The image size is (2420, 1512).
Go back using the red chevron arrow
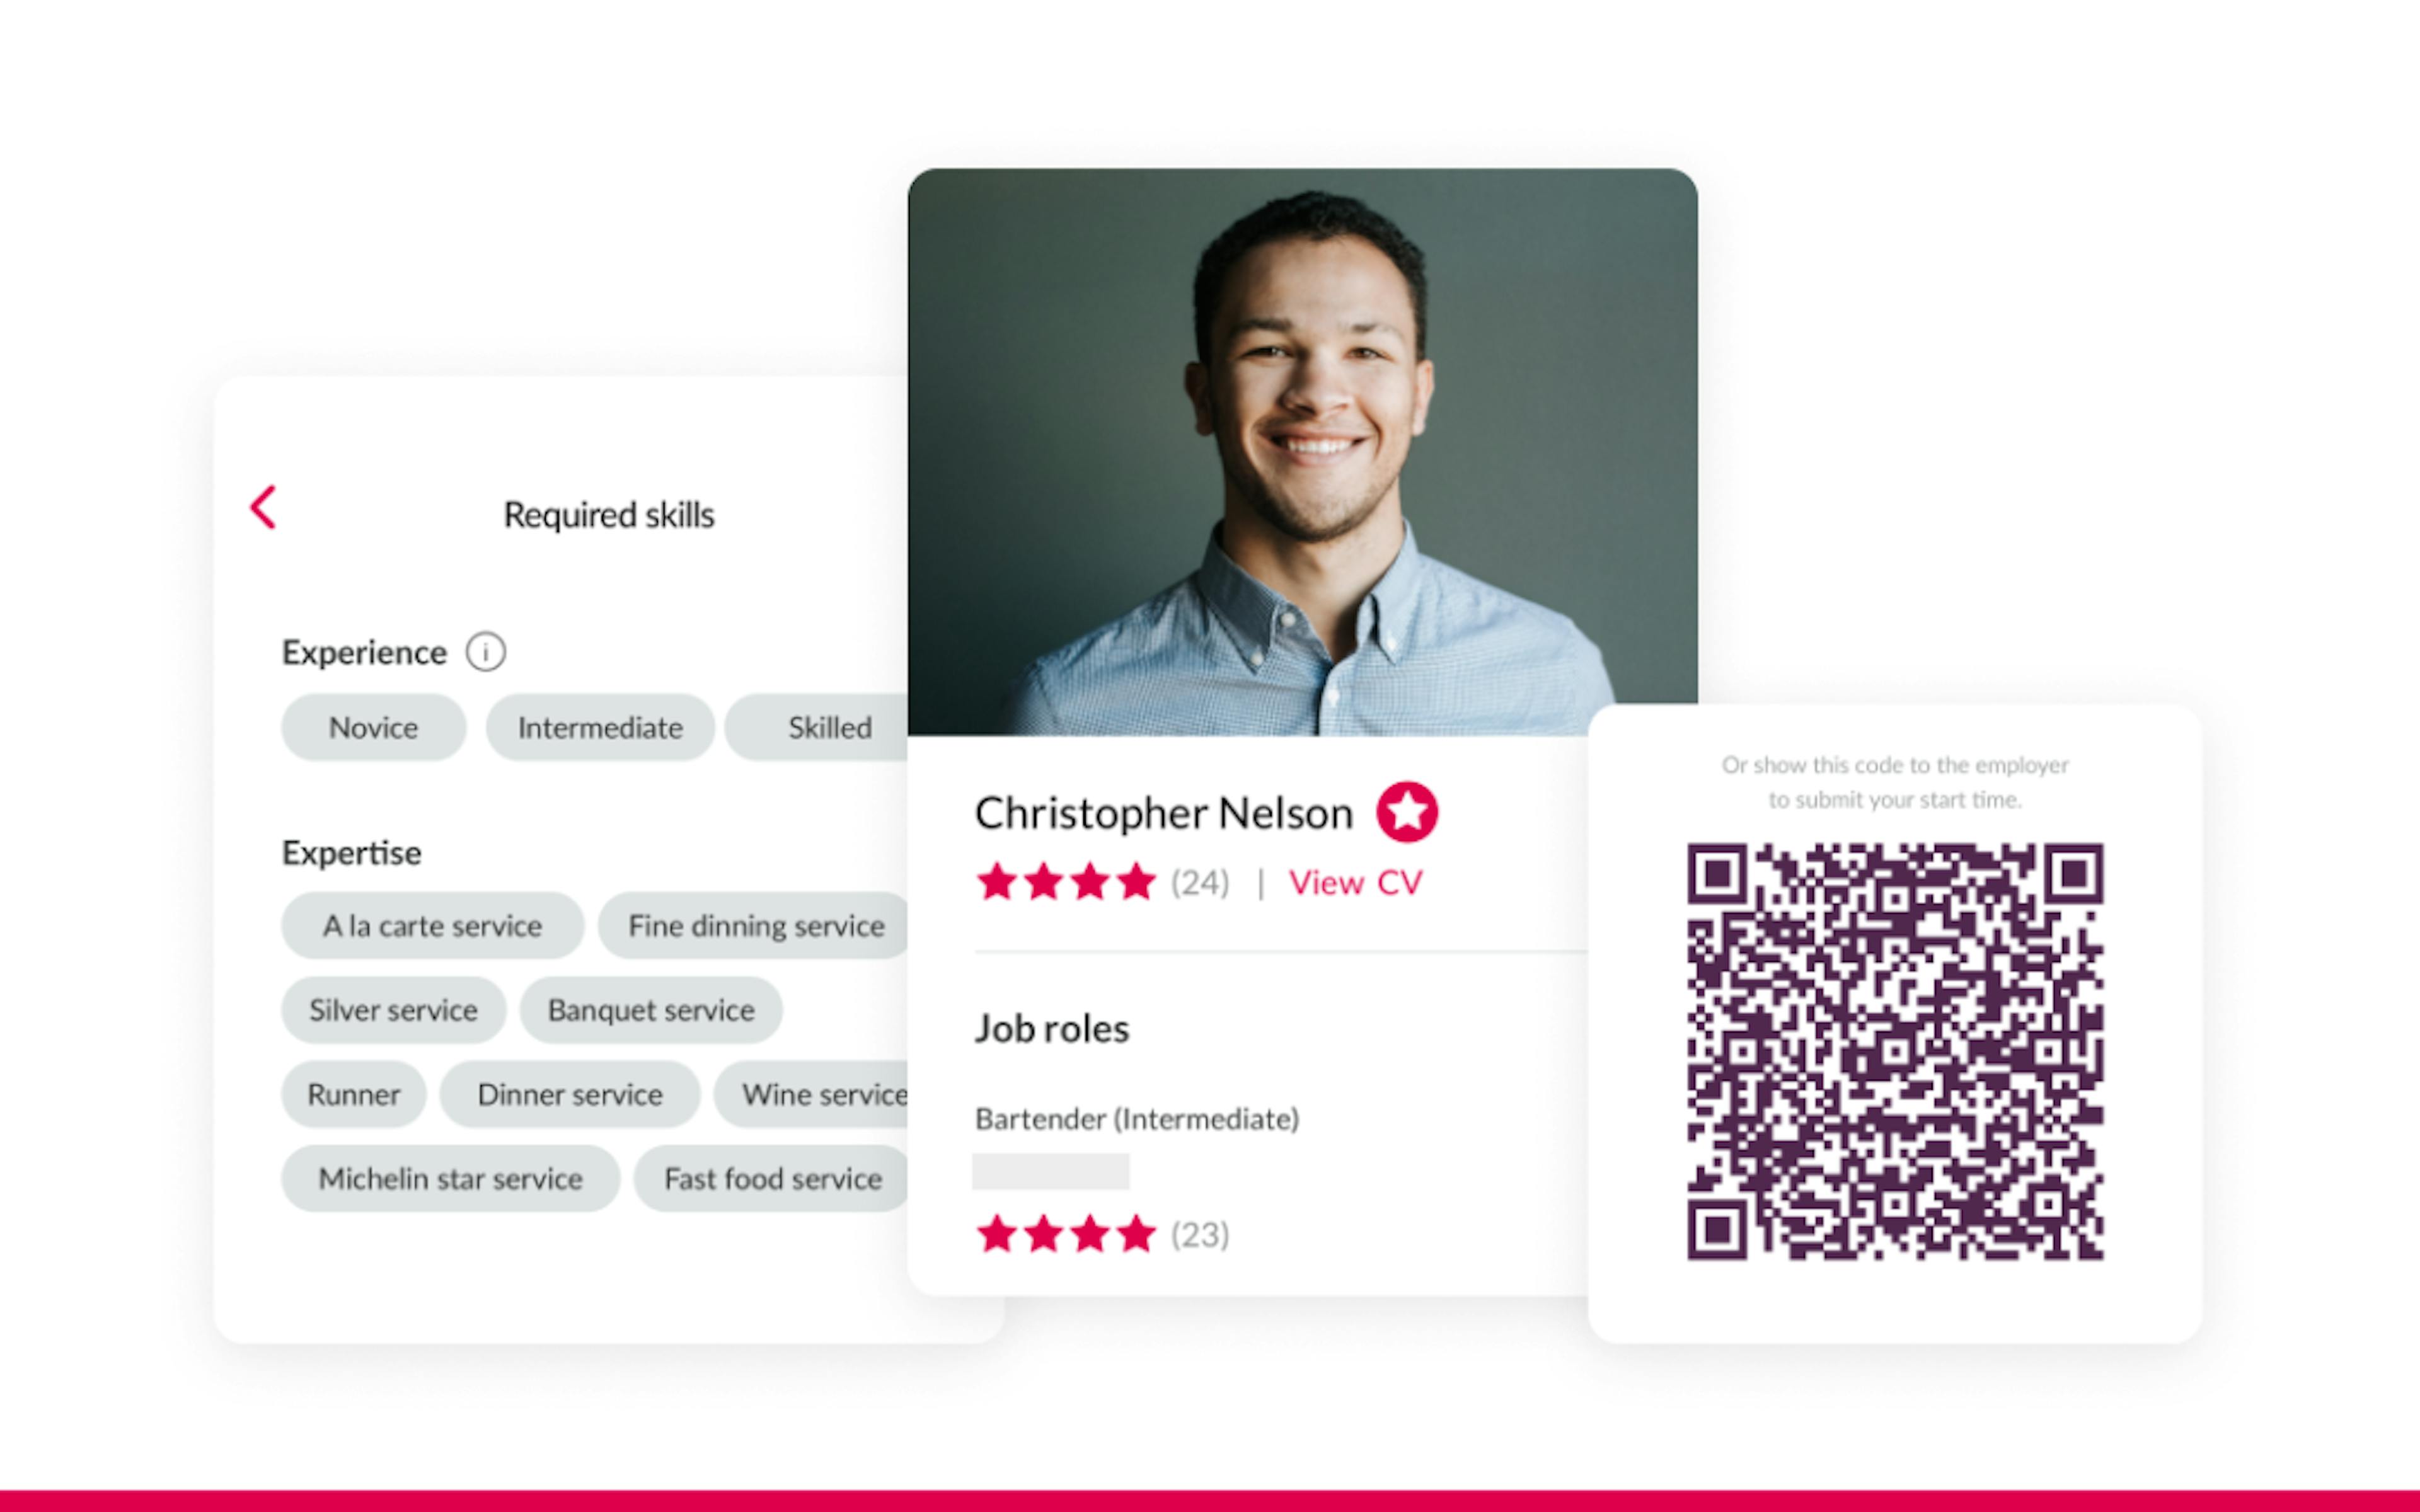(263, 507)
